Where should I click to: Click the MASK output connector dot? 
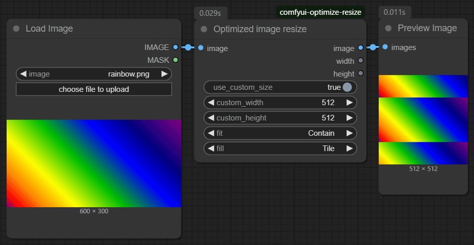tap(175, 60)
